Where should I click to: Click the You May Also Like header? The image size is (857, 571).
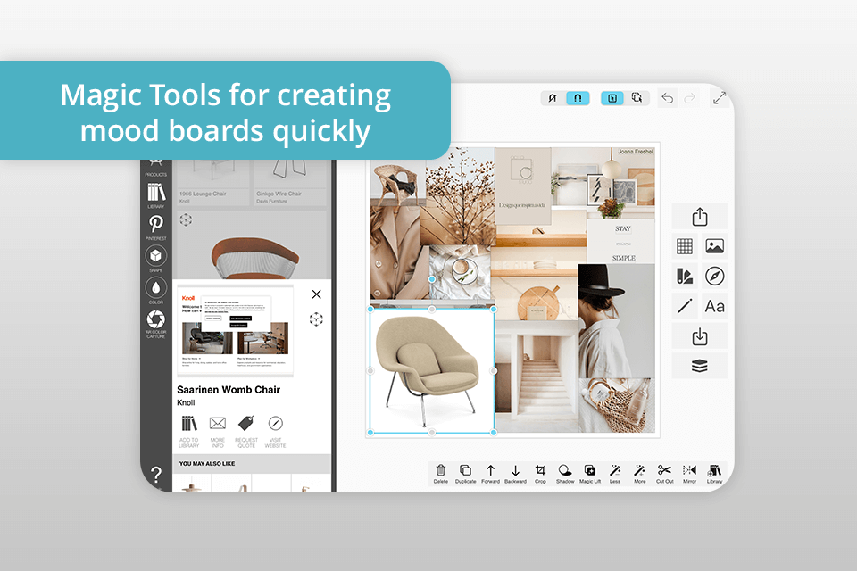(207, 463)
